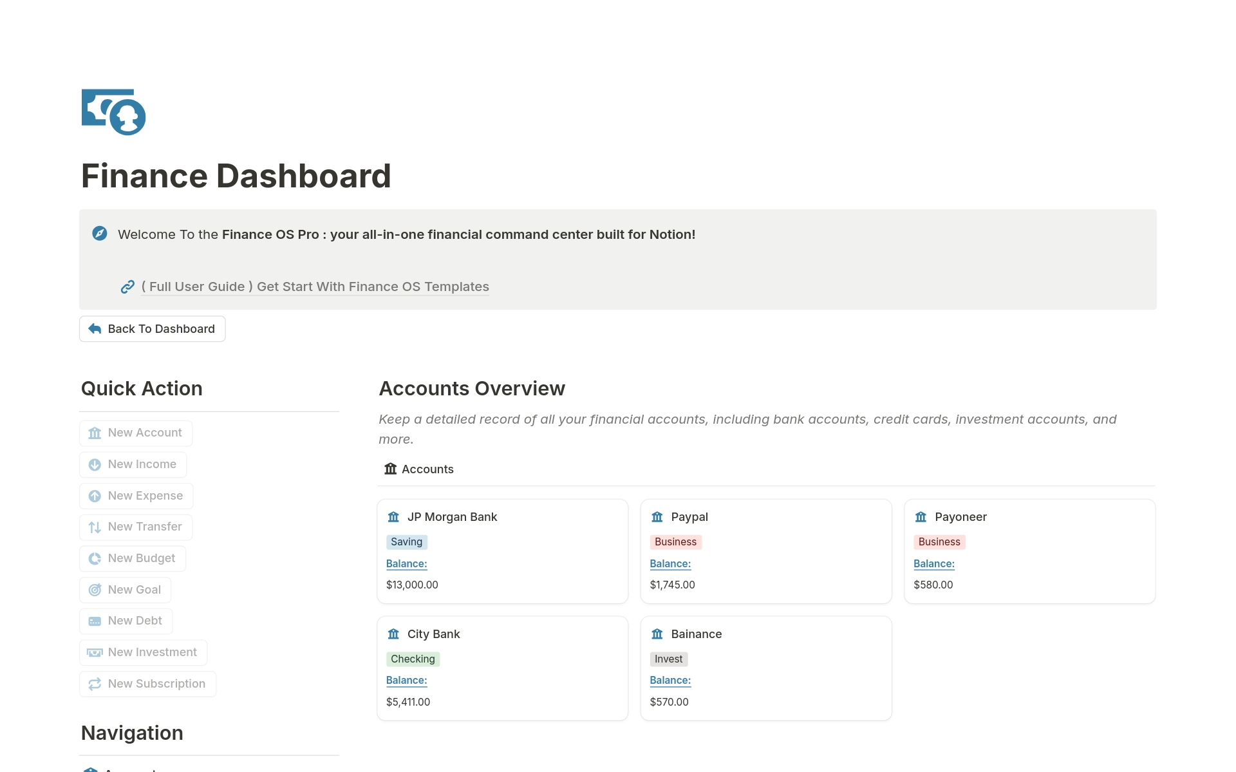Expand the Navigation section below
Screen dimensions: 1236x772
[x=133, y=732]
